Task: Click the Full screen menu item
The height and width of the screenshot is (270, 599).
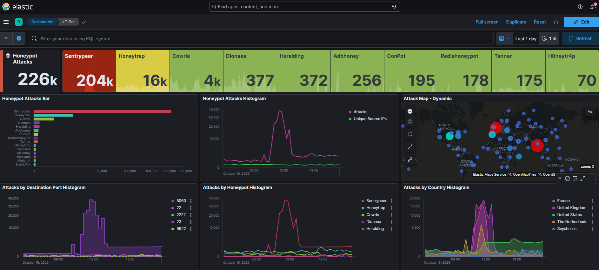Action: (x=487, y=22)
